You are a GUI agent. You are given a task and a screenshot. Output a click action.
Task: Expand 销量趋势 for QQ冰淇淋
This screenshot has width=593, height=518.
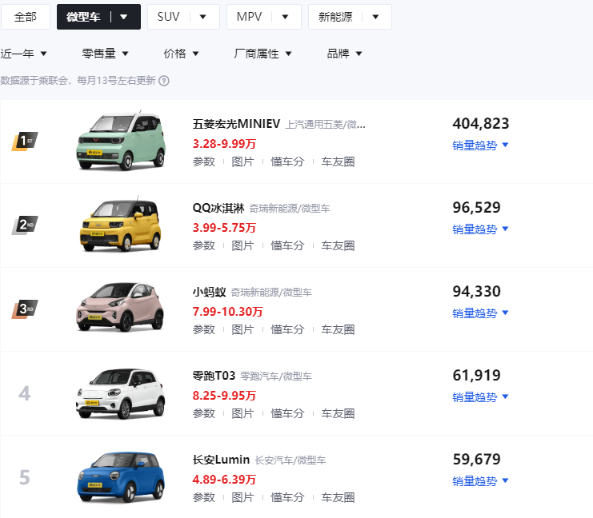click(x=480, y=229)
